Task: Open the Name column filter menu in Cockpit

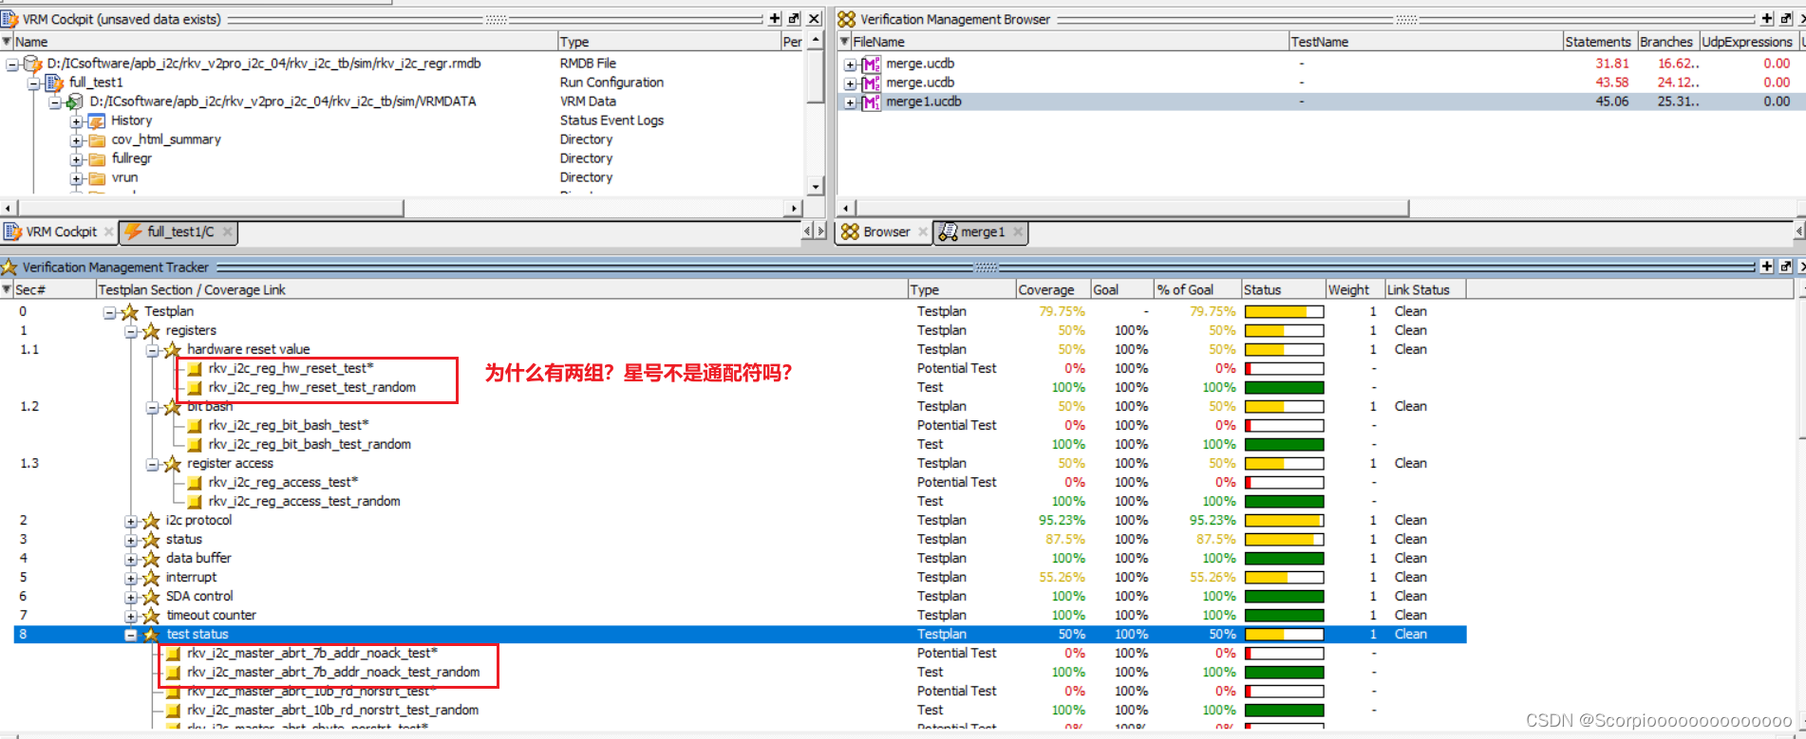Action: click(x=7, y=42)
